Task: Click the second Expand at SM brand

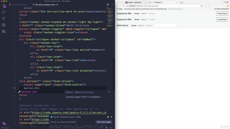Action: pyautogui.click(x=124, y=19)
